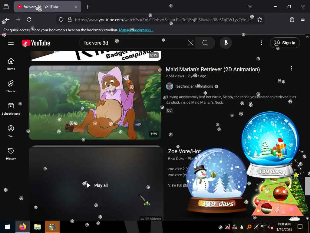Open the notification center icon
Screen dimensions: 310x233
point(300,227)
